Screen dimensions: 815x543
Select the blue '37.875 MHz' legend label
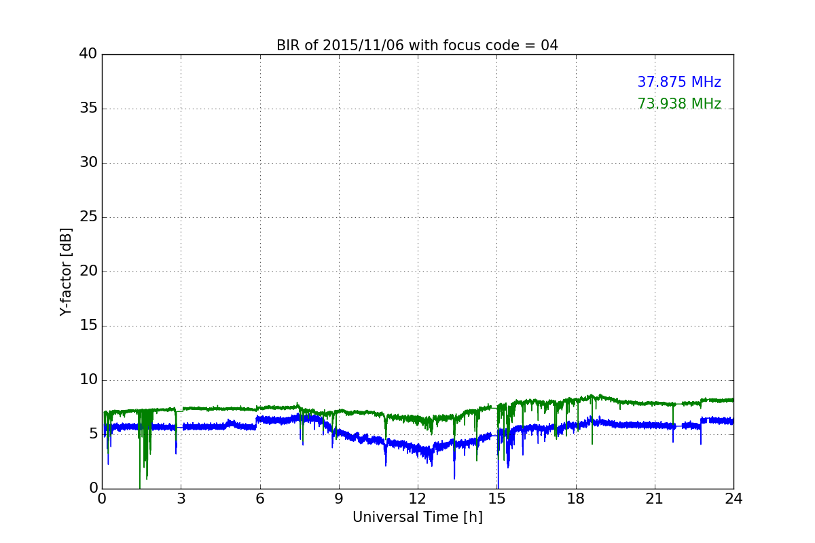point(679,82)
